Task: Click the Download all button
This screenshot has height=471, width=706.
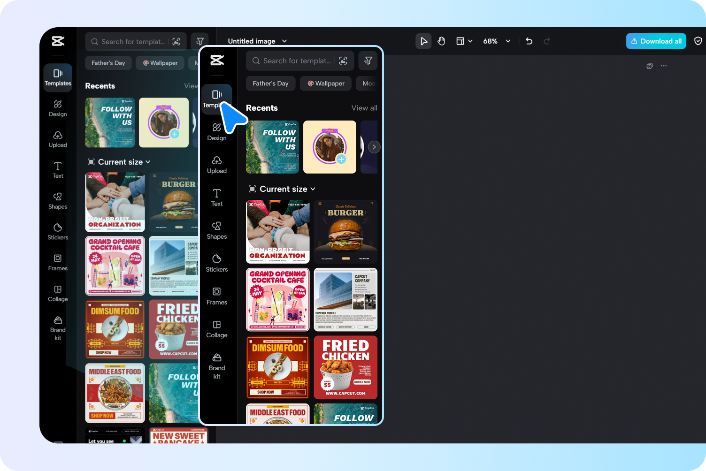Action: tap(656, 41)
